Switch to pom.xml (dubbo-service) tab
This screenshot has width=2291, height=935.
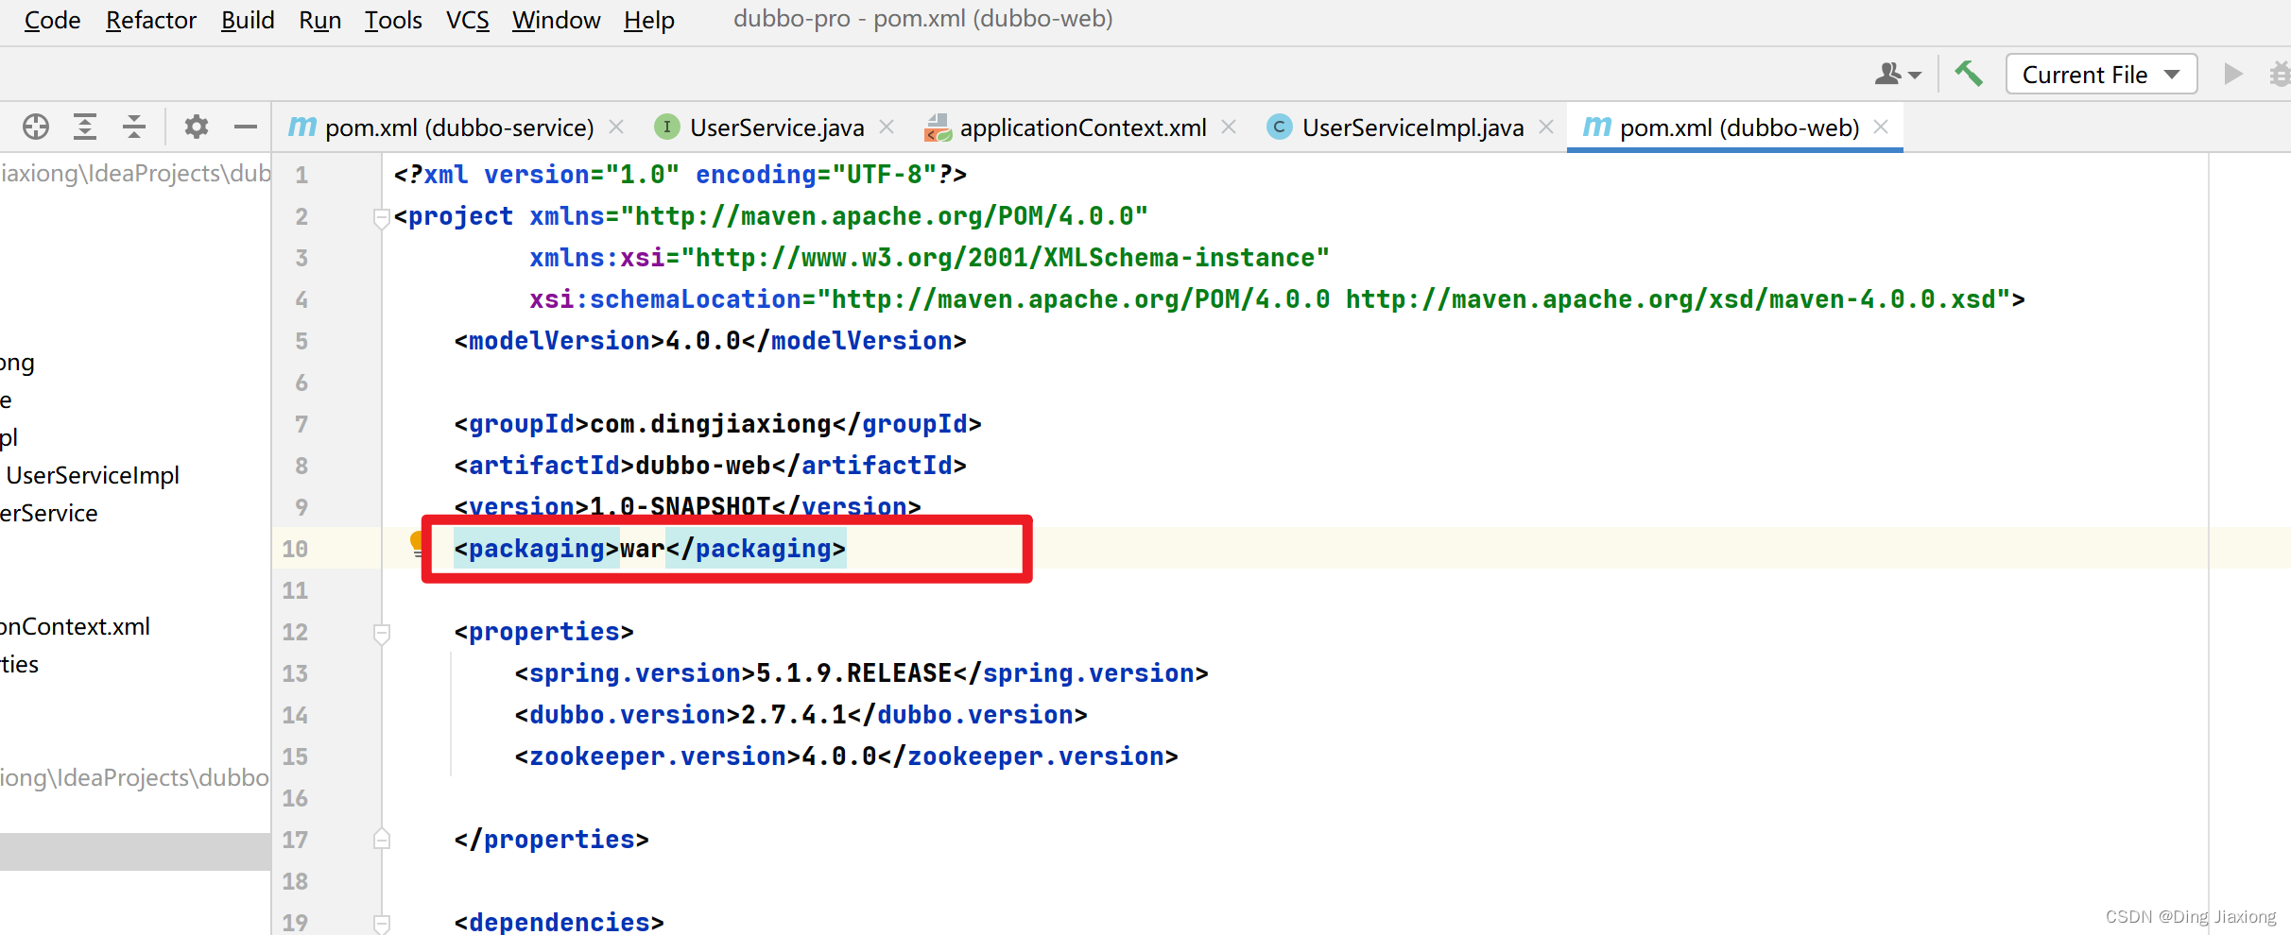[x=459, y=127]
